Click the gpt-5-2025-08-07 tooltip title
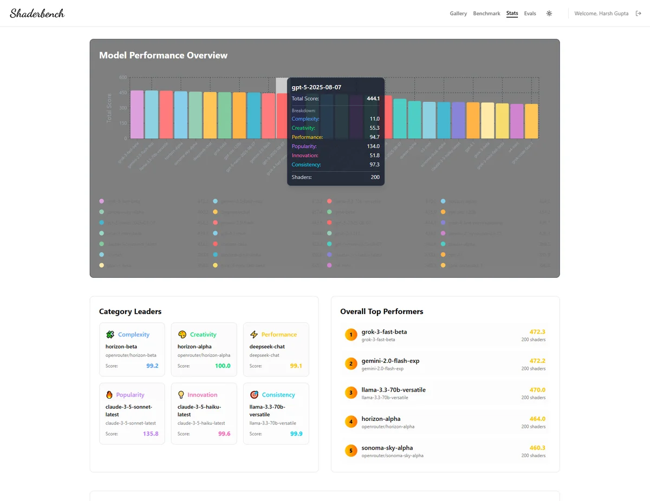 (316, 87)
